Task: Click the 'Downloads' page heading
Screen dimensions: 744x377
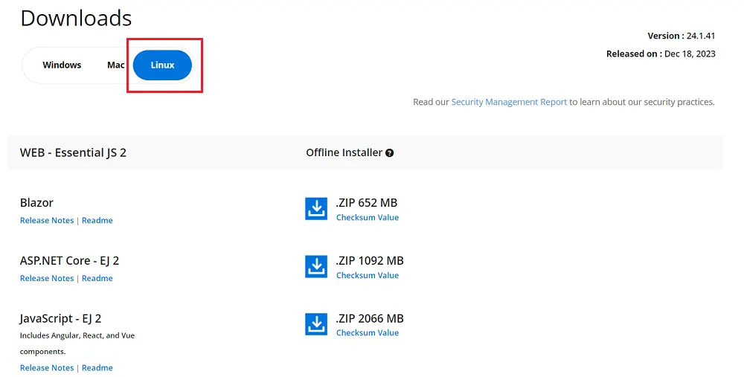Action: (x=76, y=19)
